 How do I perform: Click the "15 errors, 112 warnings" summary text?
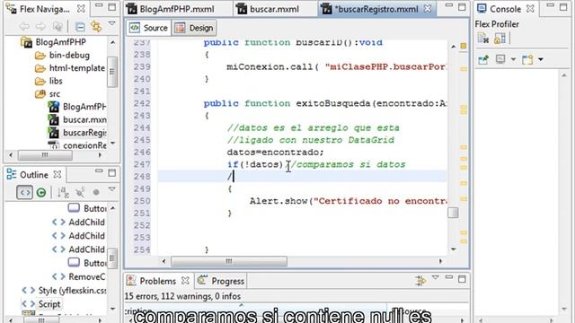pyautogui.click(x=182, y=296)
